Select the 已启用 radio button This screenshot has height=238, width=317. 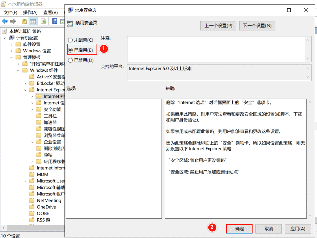70,50
